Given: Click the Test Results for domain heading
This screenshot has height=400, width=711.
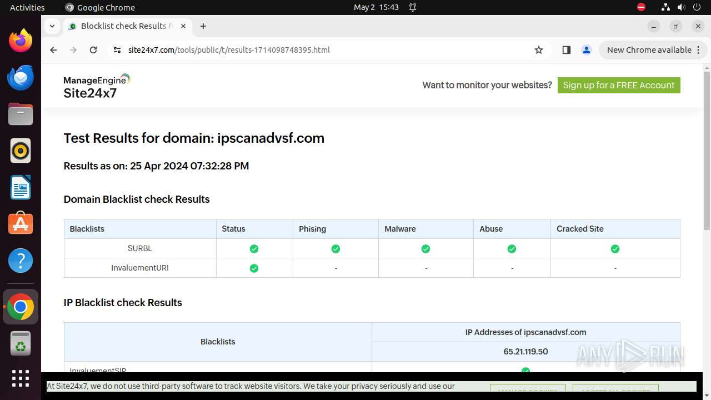Looking at the screenshot, I should tap(194, 138).
